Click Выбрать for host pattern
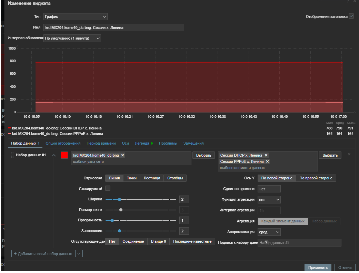The width and height of the screenshot is (359, 273). click(203, 155)
